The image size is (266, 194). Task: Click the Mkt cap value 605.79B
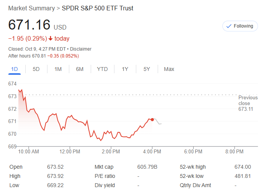[x=147, y=167]
